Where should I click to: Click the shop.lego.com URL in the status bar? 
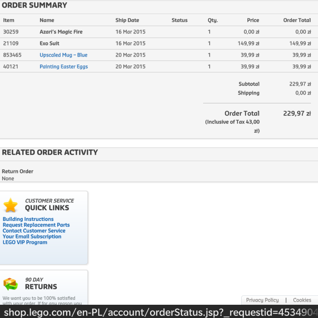pyautogui.click(x=160, y=312)
